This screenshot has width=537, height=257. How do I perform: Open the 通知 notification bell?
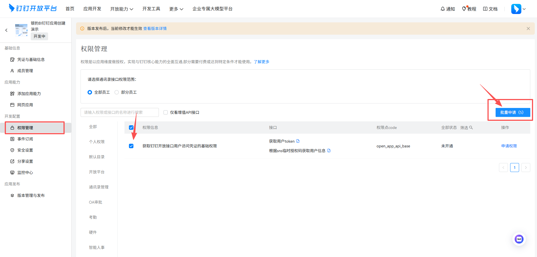[x=447, y=9]
